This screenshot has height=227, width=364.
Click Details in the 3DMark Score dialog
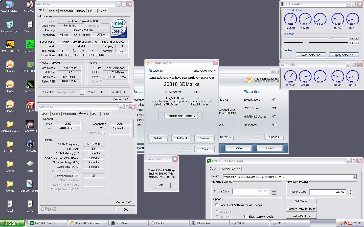click(159, 138)
